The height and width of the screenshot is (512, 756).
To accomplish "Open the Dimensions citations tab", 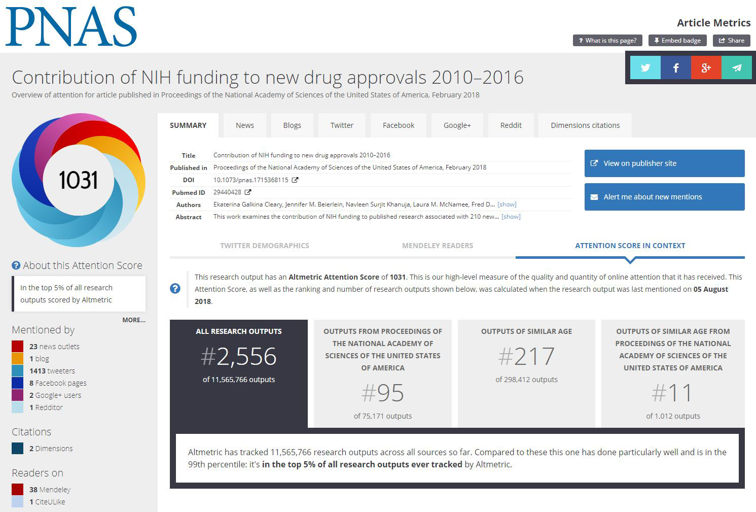I will tap(585, 125).
